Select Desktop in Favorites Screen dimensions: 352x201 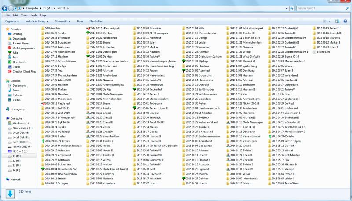click(x=17, y=34)
